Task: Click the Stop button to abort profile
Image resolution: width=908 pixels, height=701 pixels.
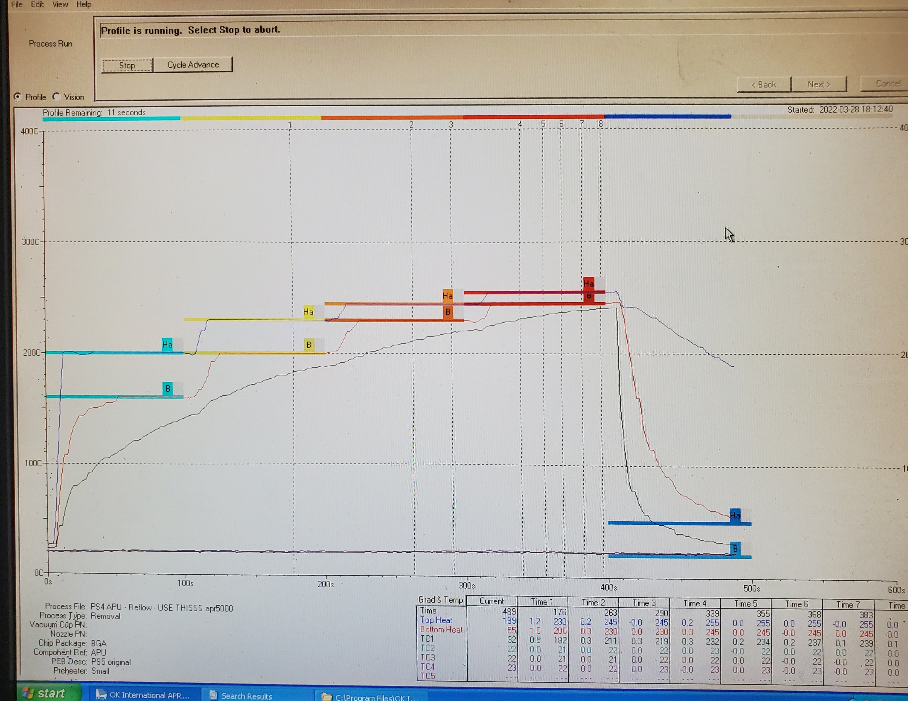Action: click(x=127, y=65)
